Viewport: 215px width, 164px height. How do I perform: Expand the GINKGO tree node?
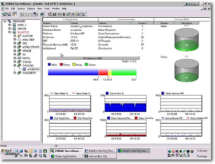10,29
